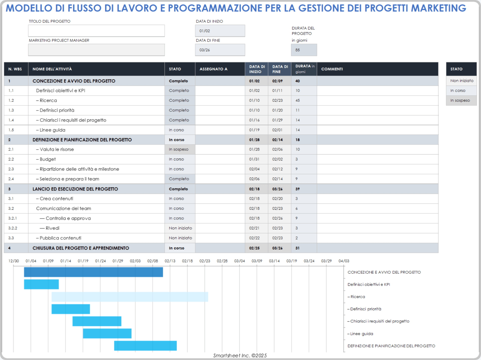
Task: Click end date 02/06 for Valuta le risorse
Action: pyautogui.click(x=280, y=149)
